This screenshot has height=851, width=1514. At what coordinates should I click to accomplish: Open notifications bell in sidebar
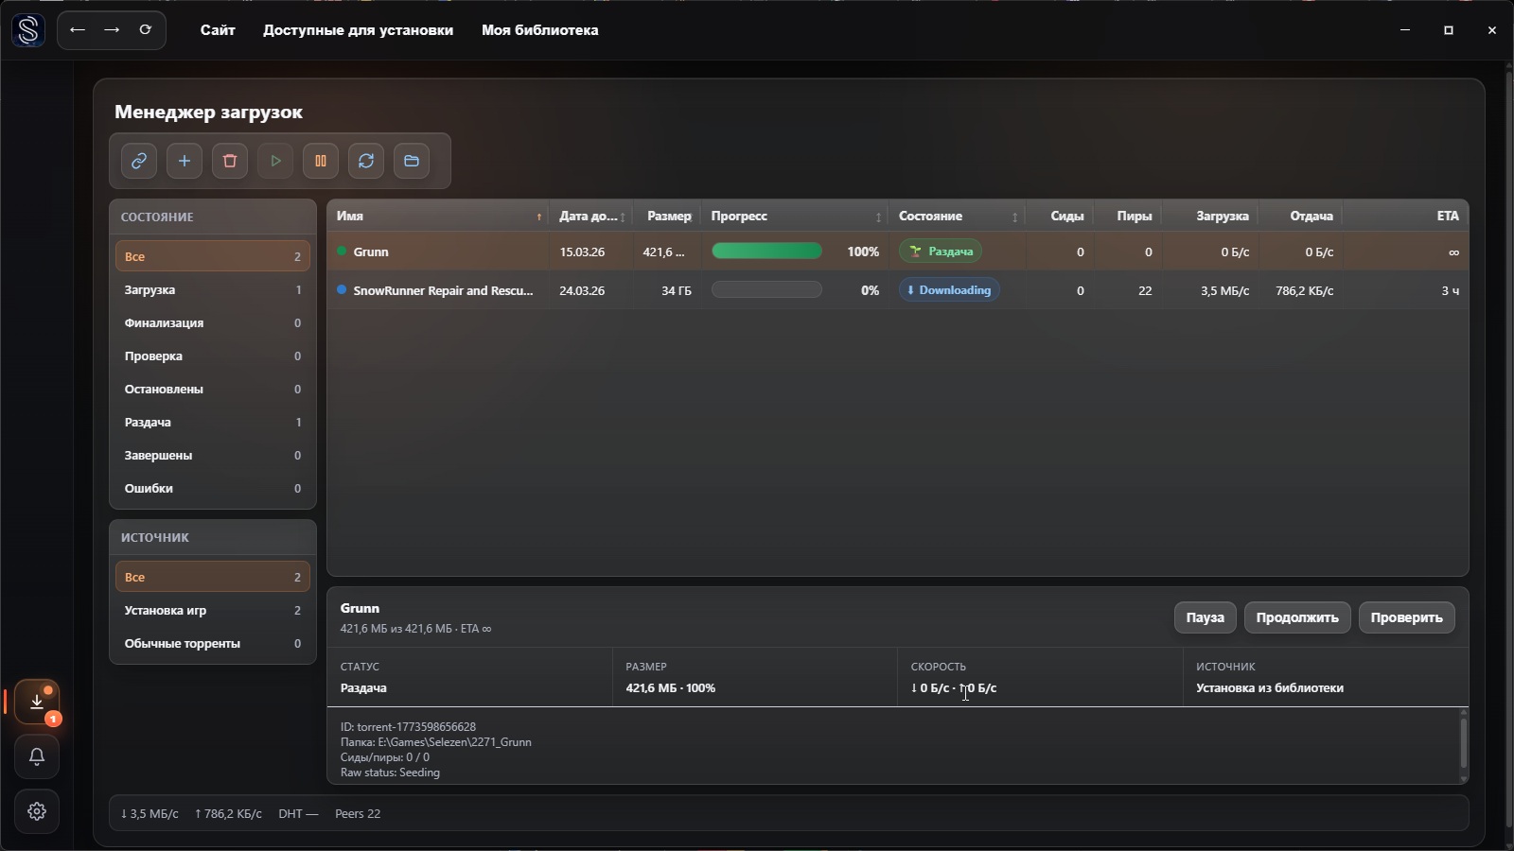click(x=37, y=756)
